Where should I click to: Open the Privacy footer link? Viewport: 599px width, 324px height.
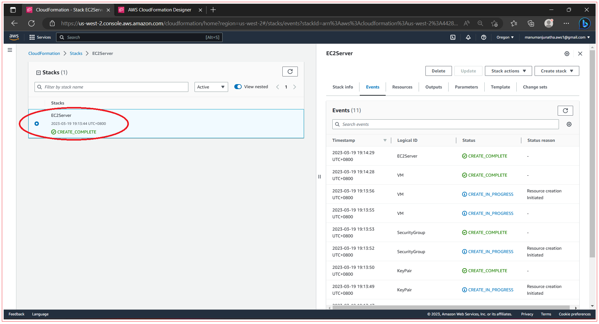[527, 314]
